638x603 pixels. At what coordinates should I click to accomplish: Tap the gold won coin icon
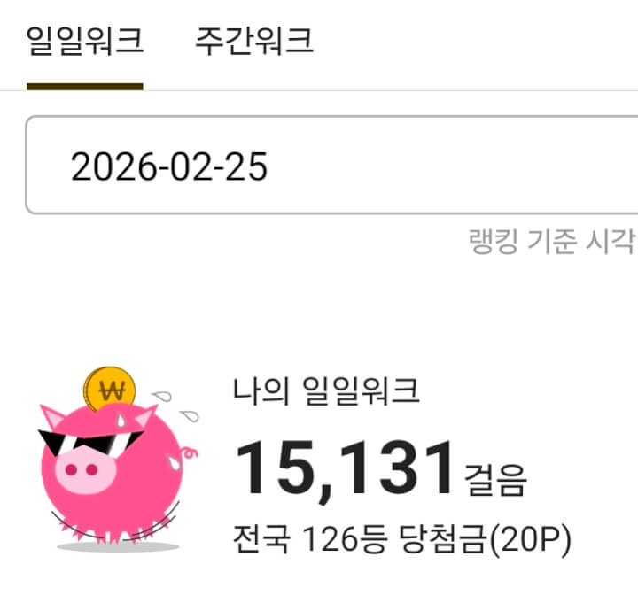(109, 389)
